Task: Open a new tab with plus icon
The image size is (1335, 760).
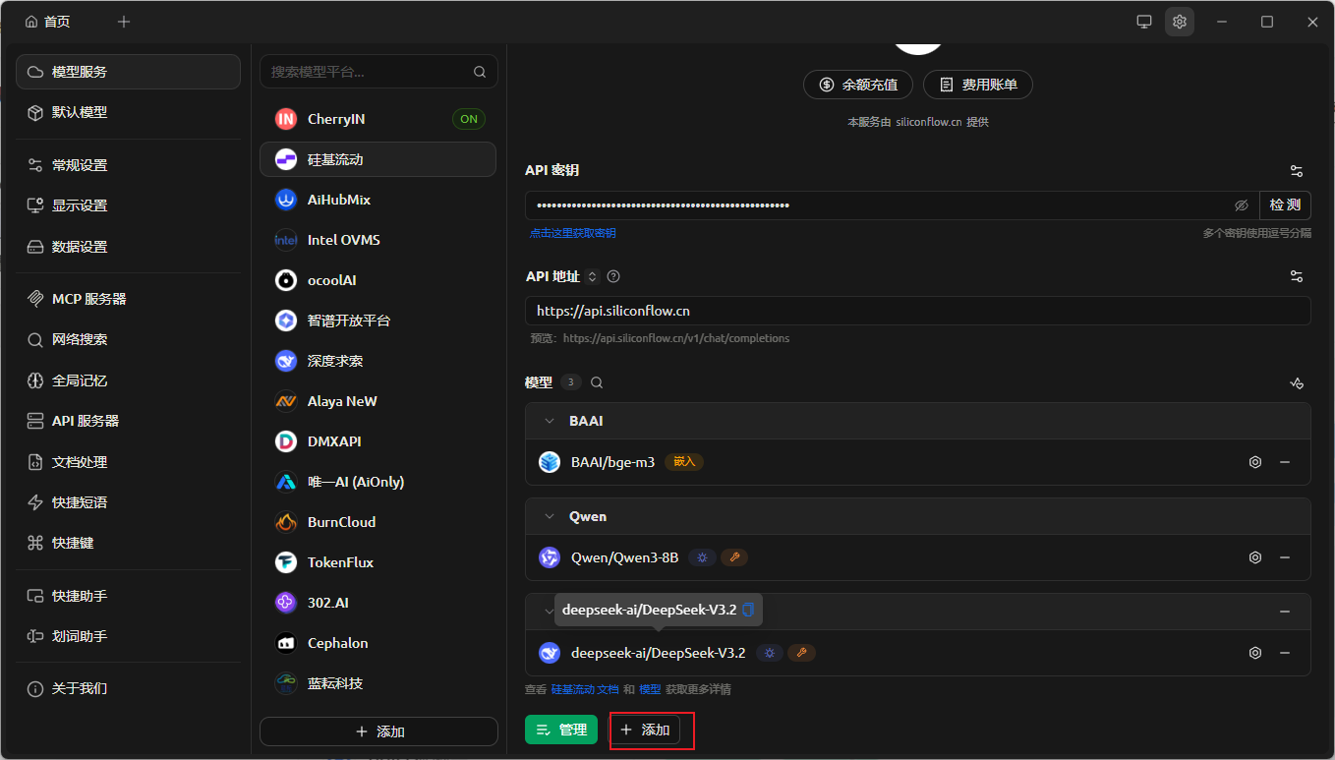Action: pyautogui.click(x=123, y=22)
